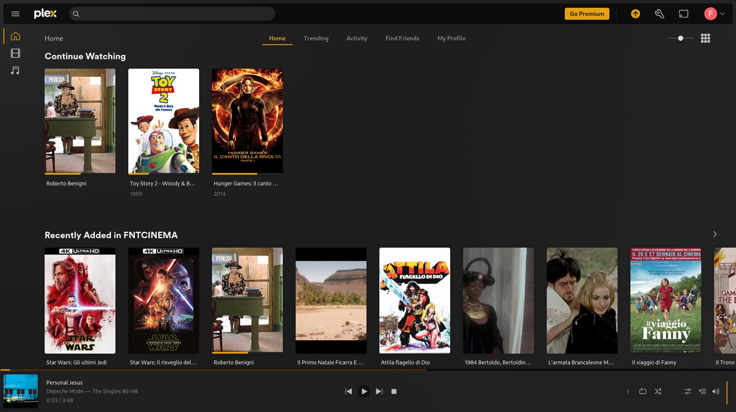Toggle repeat mode in player

[642, 391]
